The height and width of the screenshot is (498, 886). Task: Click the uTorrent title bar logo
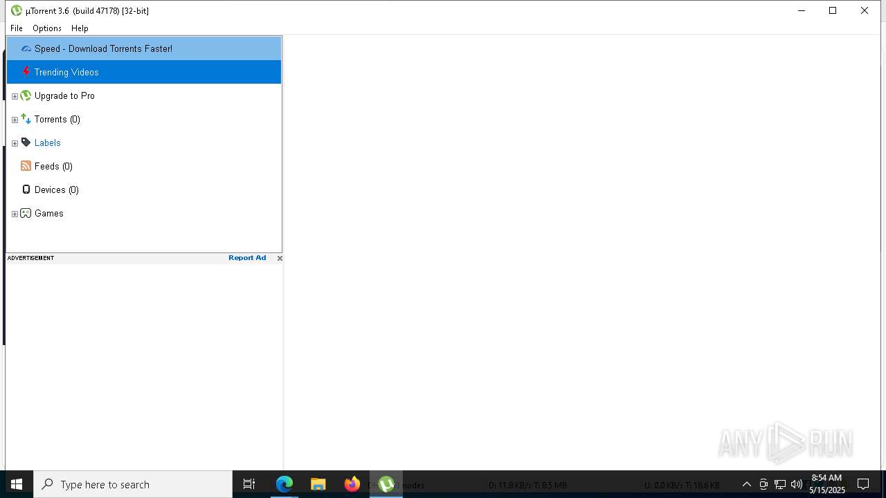17,10
